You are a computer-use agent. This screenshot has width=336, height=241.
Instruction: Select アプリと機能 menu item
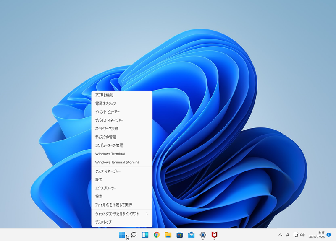pyautogui.click(x=122, y=95)
